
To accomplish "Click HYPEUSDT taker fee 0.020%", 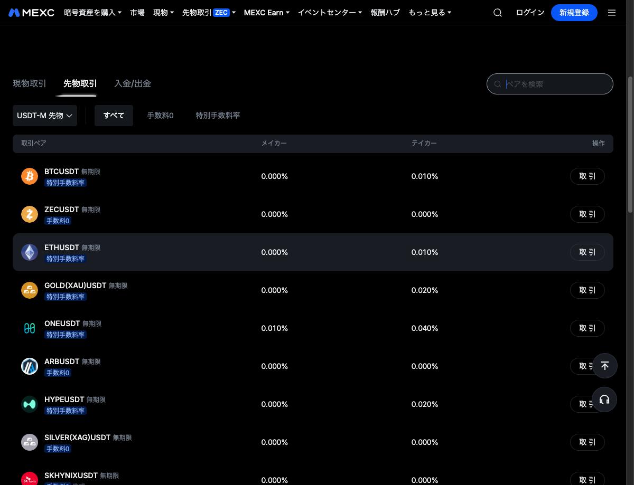I will coord(425,404).
